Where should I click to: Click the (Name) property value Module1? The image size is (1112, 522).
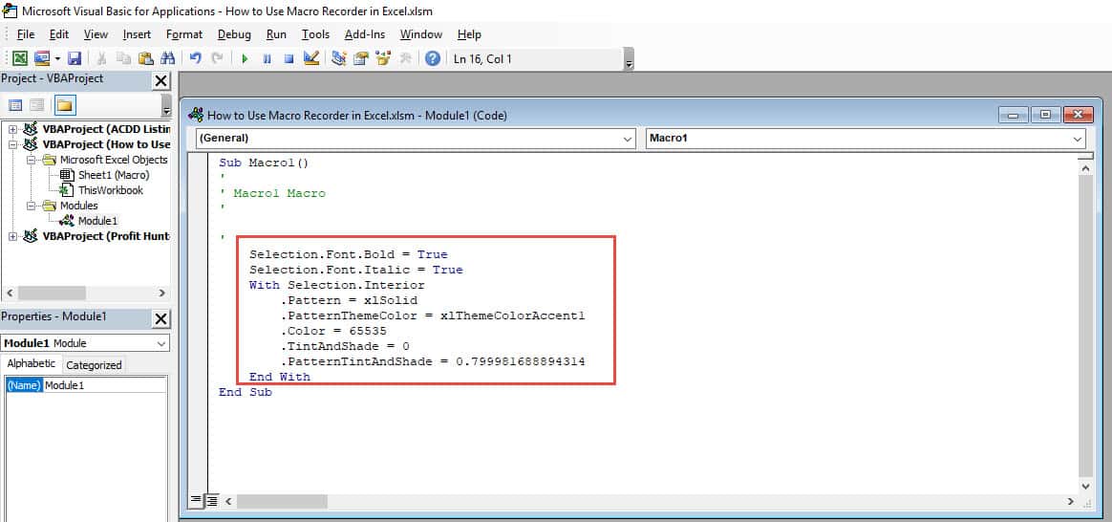click(x=105, y=386)
